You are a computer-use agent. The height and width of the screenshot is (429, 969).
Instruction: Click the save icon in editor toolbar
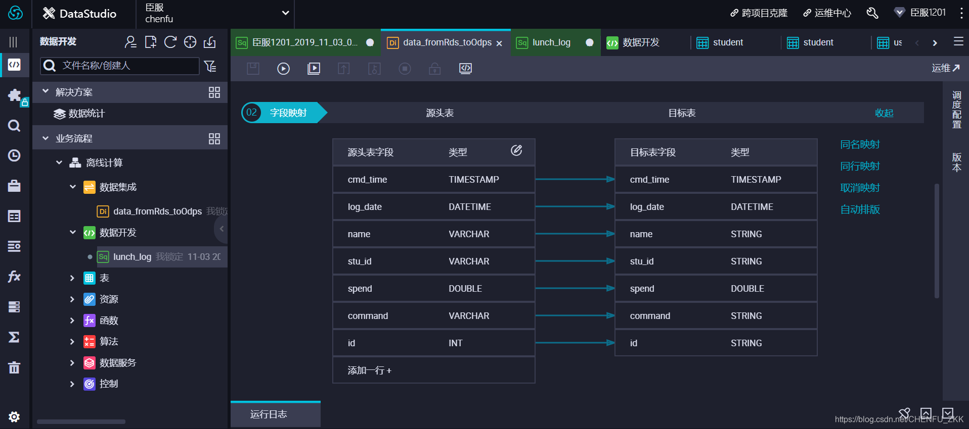point(253,69)
